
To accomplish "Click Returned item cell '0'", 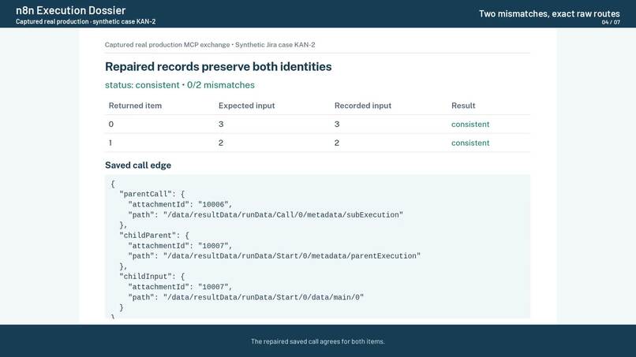I will (111, 124).
